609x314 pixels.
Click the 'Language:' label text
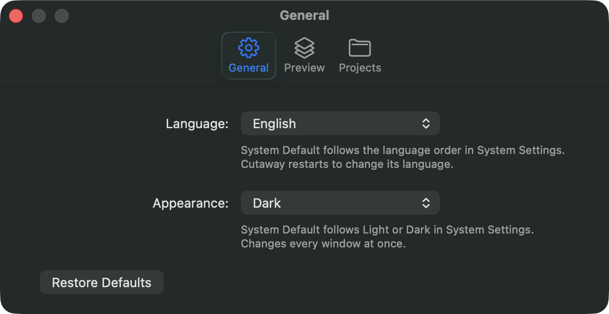[197, 124]
